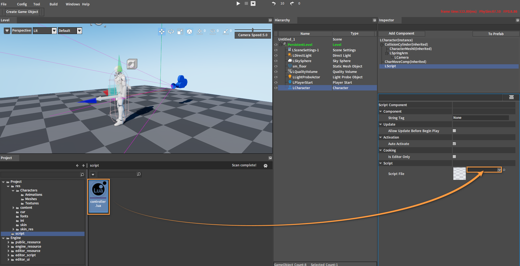Expand the content folder
This screenshot has height=266, width=520.
tap(13, 208)
